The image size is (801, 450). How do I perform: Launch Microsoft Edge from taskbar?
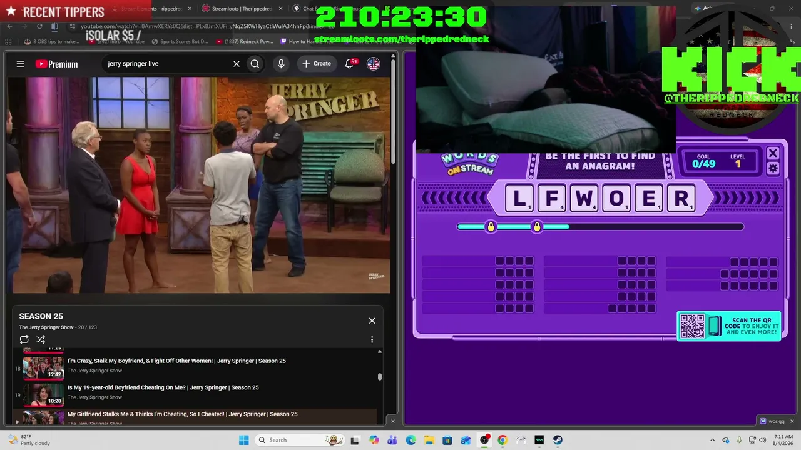pyautogui.click(x=411, y=440)
